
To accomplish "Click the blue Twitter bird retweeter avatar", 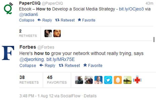I will coord(108,80).
